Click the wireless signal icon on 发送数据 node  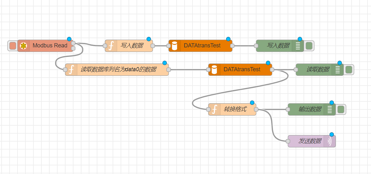click(x=330, y=141)
